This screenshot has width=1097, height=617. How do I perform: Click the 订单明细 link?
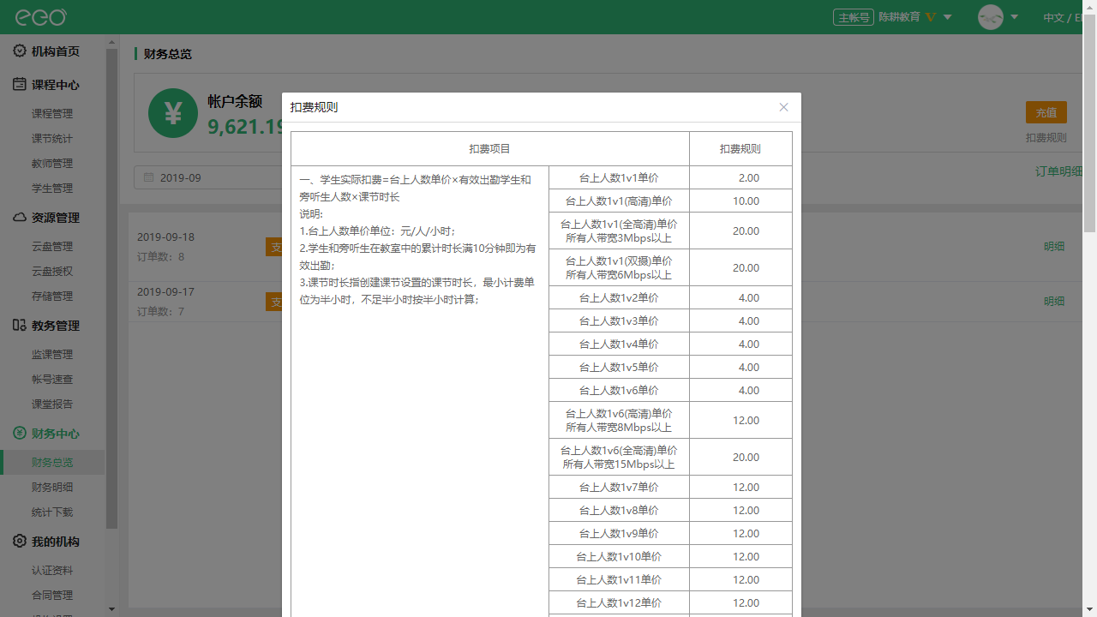tap(1059, 171)
